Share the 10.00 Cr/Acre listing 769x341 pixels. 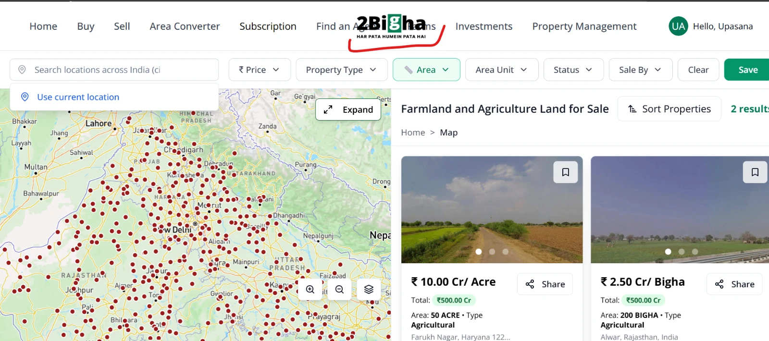[x=545, y=284]
